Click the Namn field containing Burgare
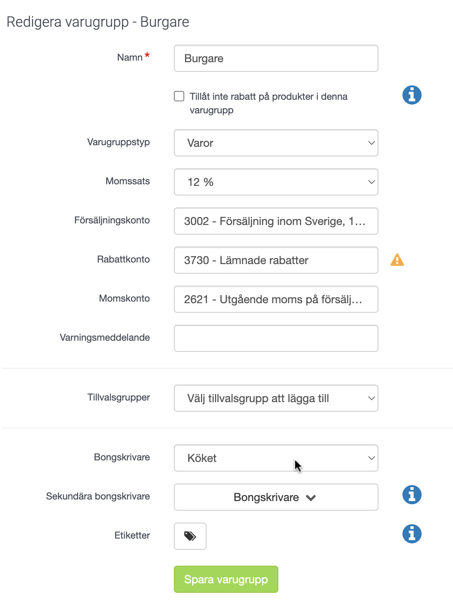 tap(276, 58)
